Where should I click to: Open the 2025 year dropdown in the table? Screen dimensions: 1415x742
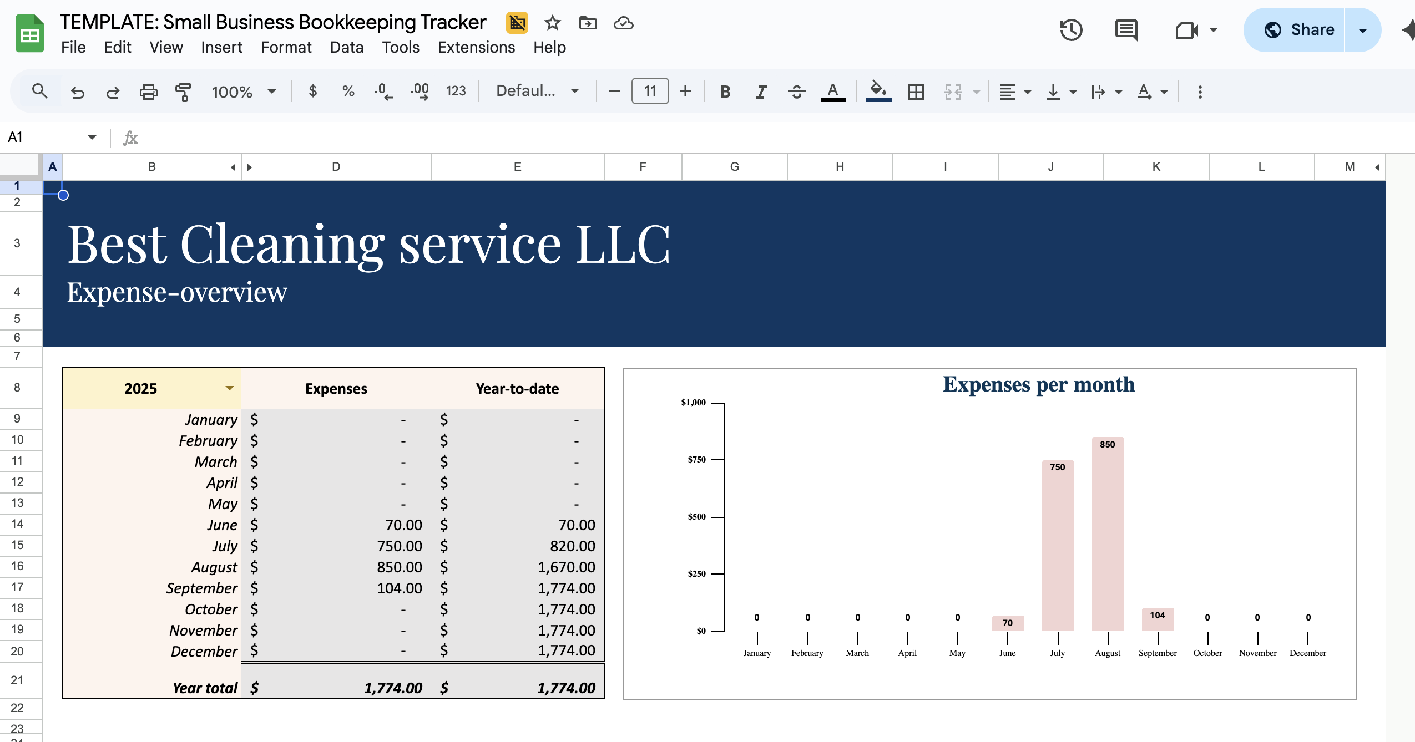(230, 388)
